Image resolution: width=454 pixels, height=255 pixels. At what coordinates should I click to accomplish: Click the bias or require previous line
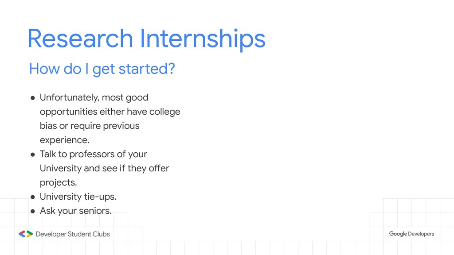click(x=90, y=126)
